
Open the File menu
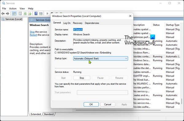[x=4, y=9]
